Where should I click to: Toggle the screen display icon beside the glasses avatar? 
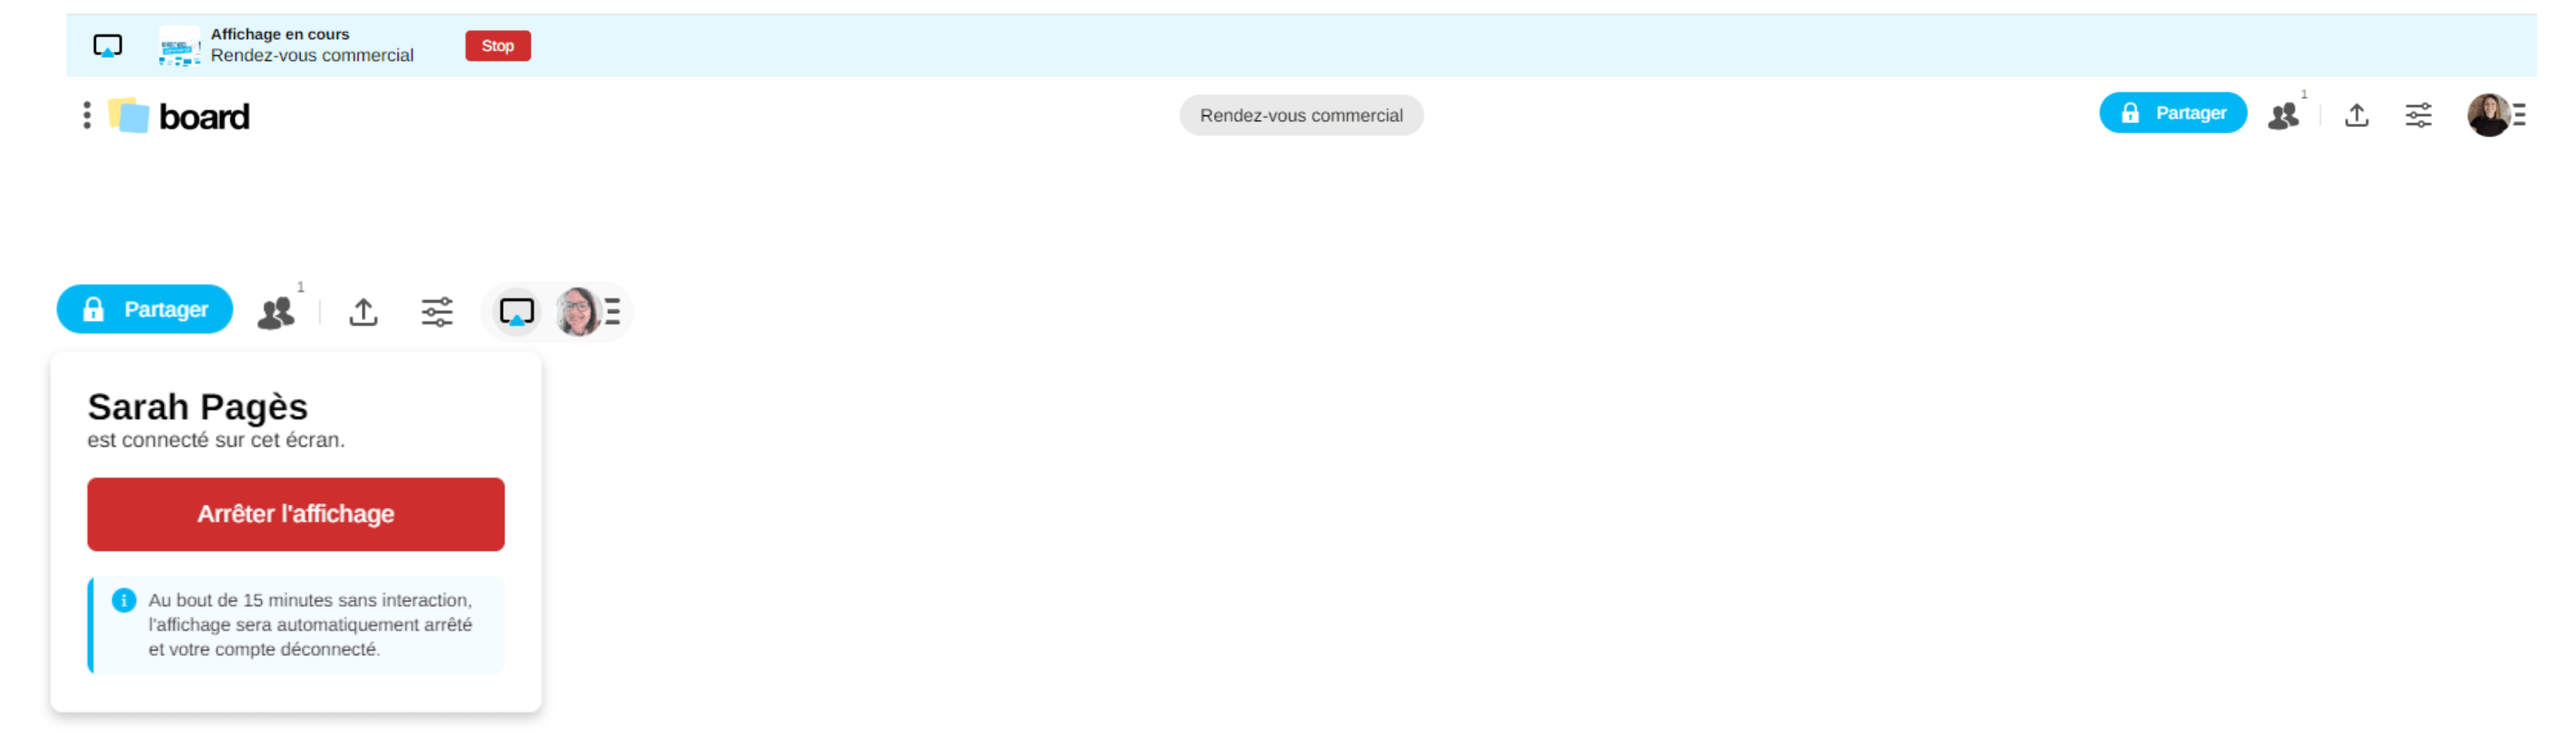(516, 313)
